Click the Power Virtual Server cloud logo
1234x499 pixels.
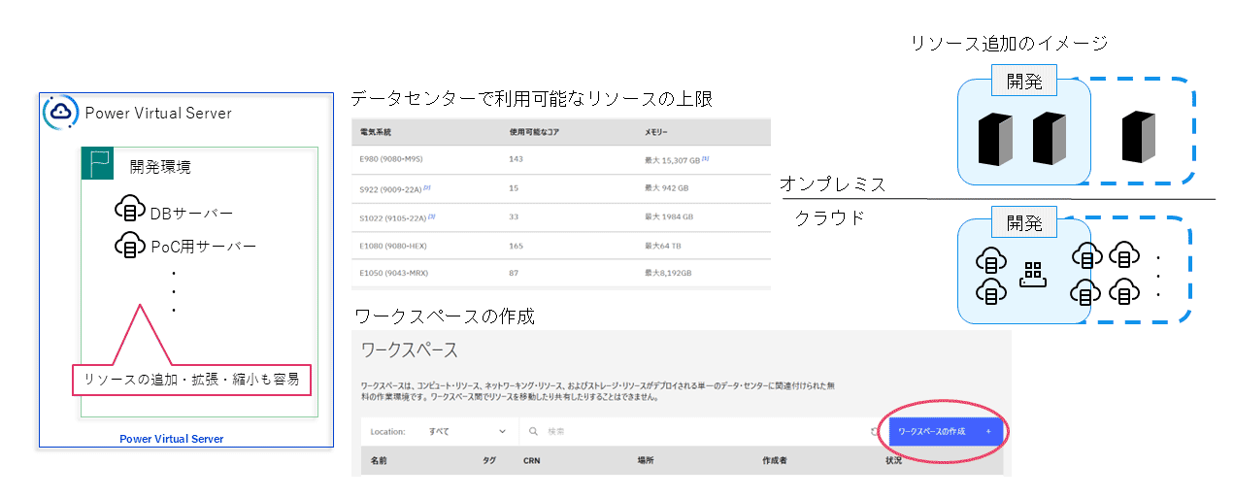(x=61, y=113)
